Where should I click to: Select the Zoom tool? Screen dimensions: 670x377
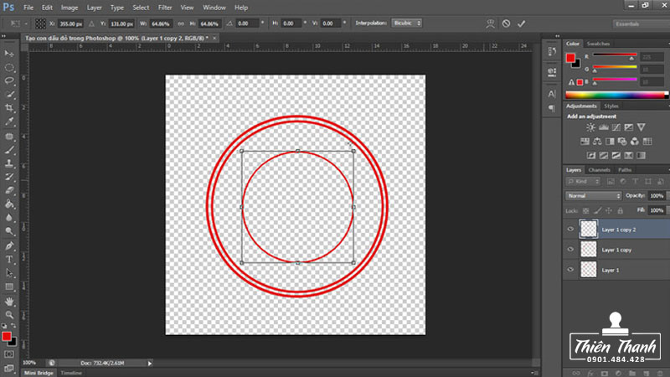9,315
